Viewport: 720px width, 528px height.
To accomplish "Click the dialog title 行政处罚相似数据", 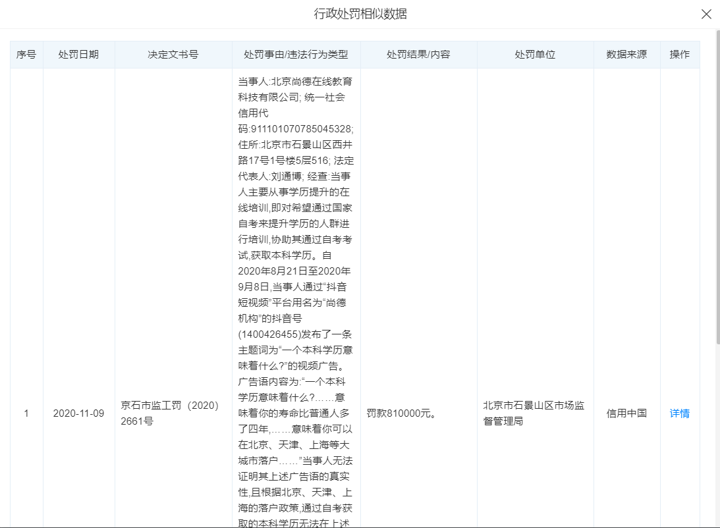I will coord(360,14).
